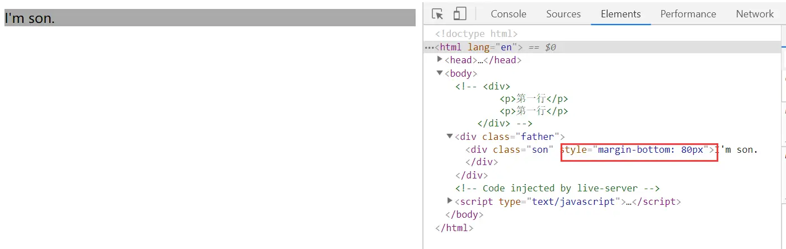Screen dimensions: 786x249
Task: Click the ellipsis before html lang
Action: 429,48
